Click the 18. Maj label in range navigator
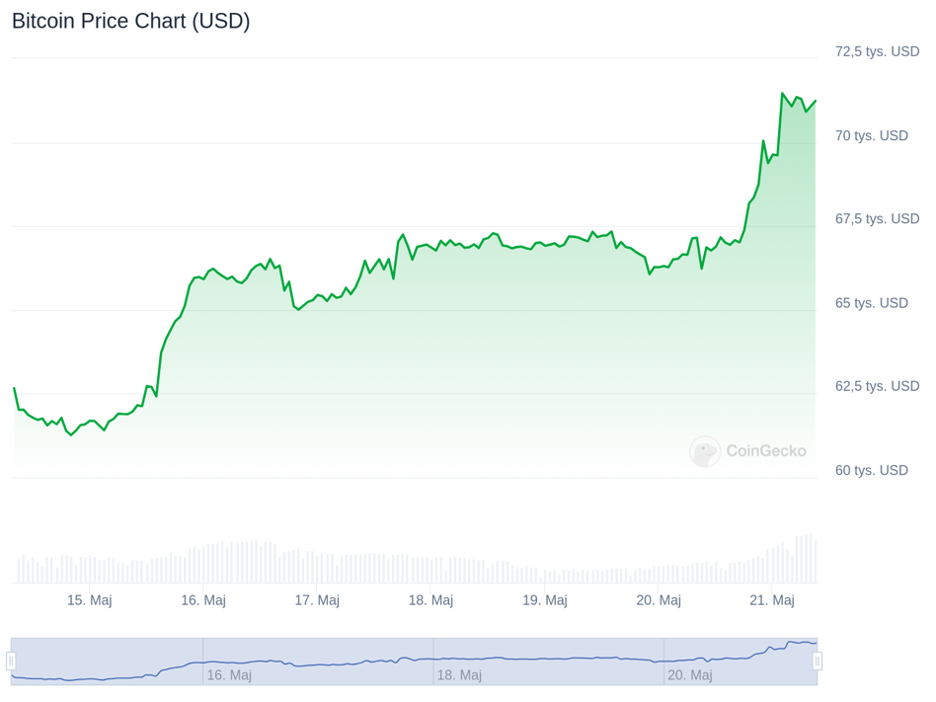 click(x=459, y=675)
